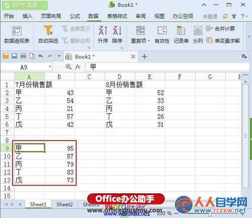Click the 全部显示 show all button
Screen dimensions: 252x218
pos(76,29)
